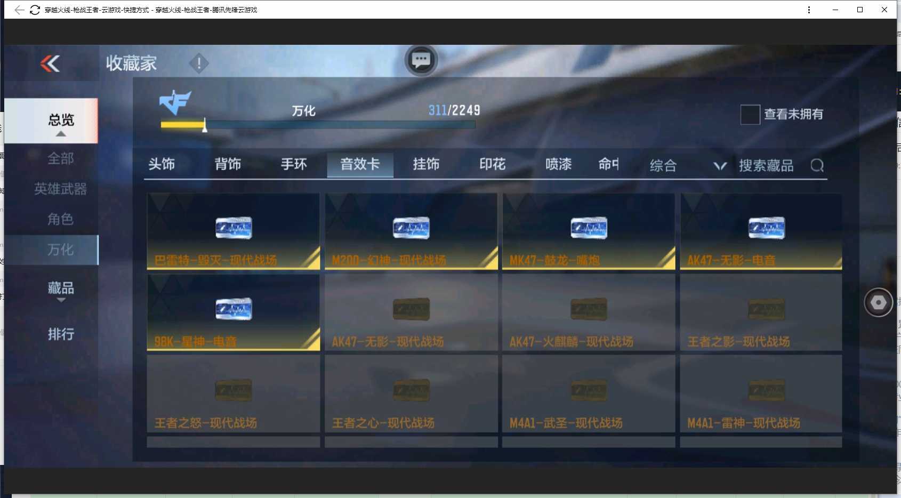
Task: Click the 王者之影-现代战场 card title
Action: [x=738, y=341]
